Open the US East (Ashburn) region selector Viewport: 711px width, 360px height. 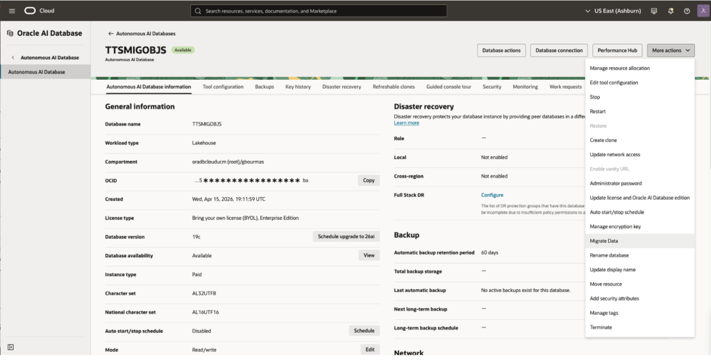point(613,11)
